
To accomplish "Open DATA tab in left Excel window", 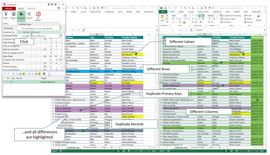I will [120, 12].
